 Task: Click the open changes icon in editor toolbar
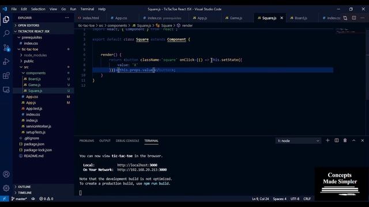tap(345, 18)
